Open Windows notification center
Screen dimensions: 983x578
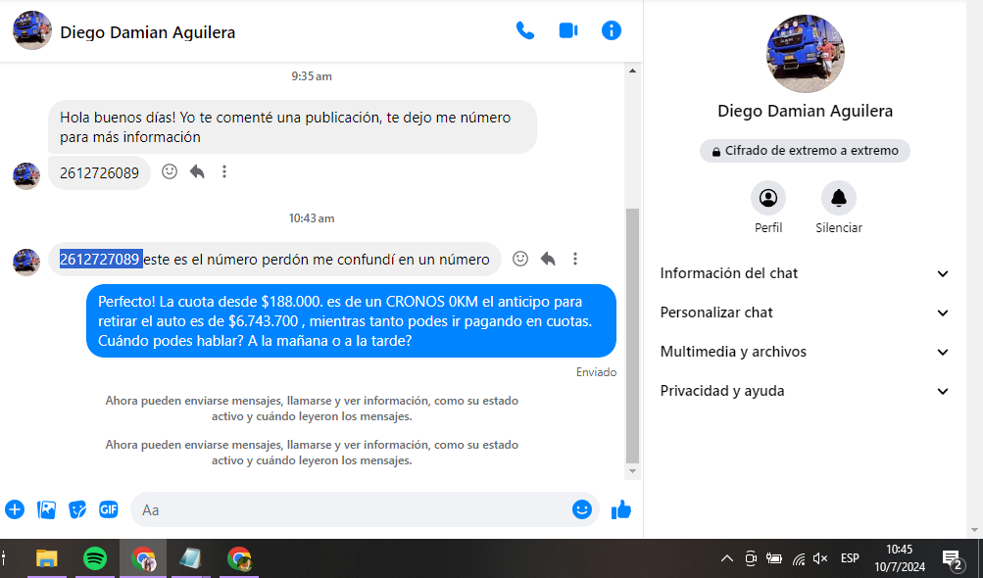[953, 559]
